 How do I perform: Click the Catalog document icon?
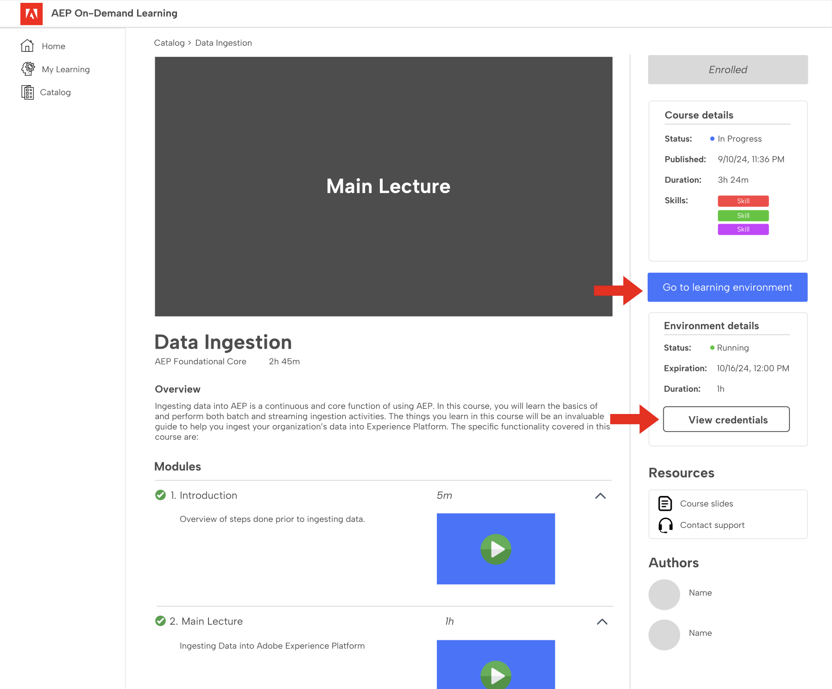pyautogui.click(x=27, y=92)
